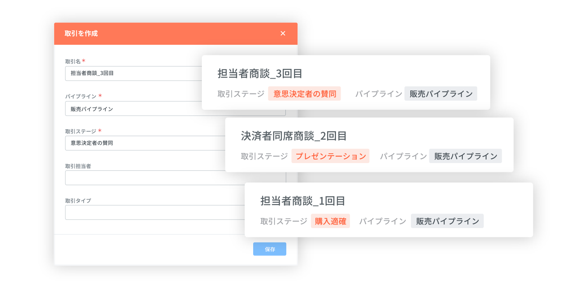
Task: Open the 担当者商談_3回目 deal card title
Action: 260,74
